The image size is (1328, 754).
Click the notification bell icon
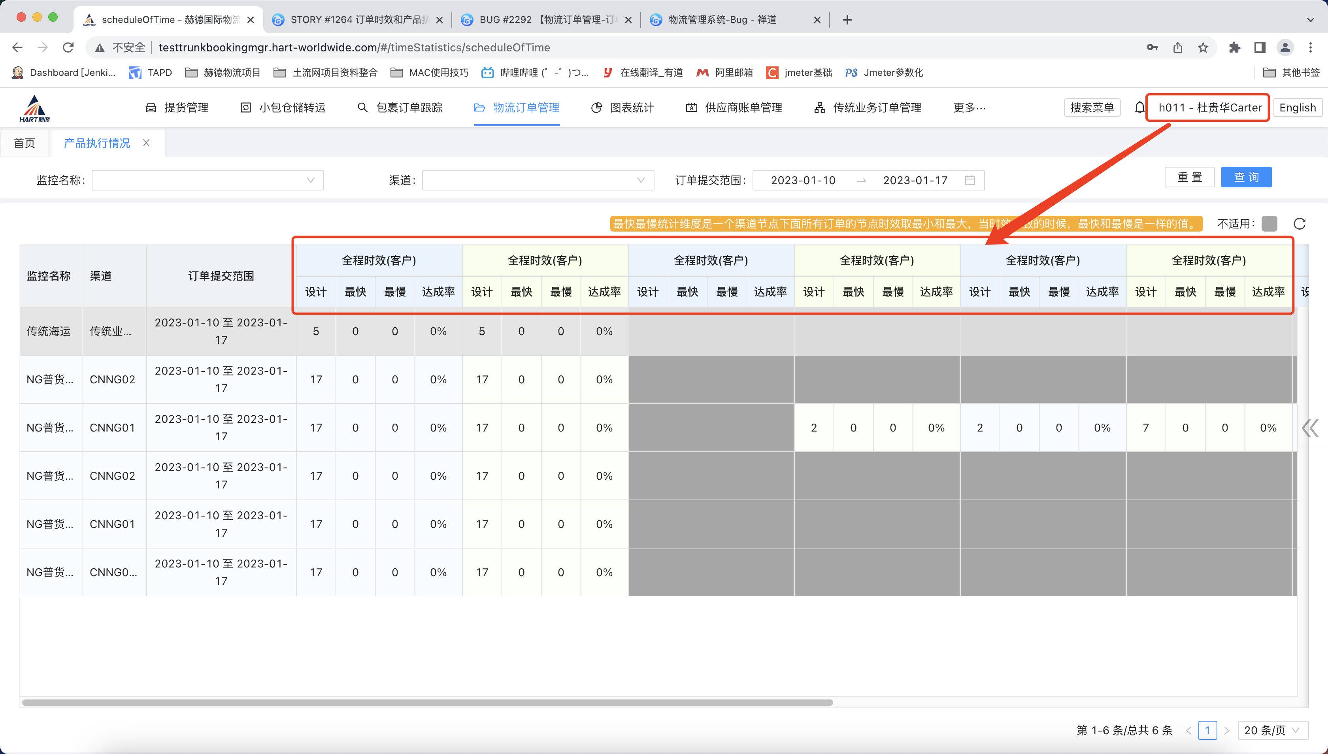click(1139, 108)
